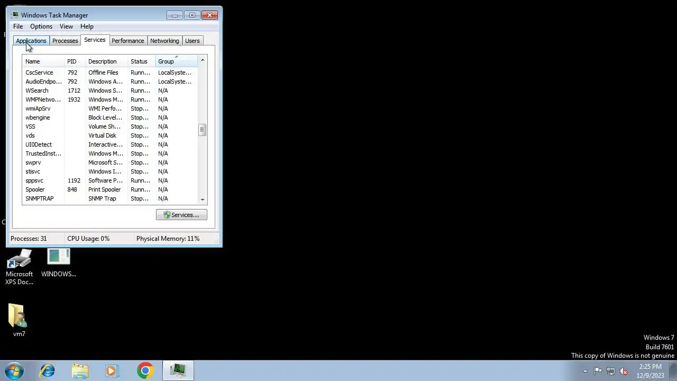The width and height of the screenshot is (677, 381).
Task: Click the services list scroll up arrow
Action: [202, 60]
